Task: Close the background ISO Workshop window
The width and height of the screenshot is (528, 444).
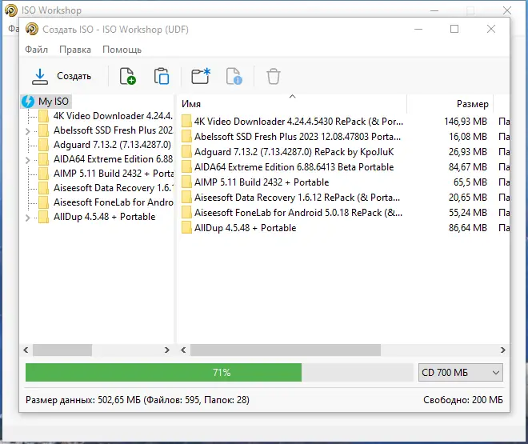Action: tap(506, 10)
